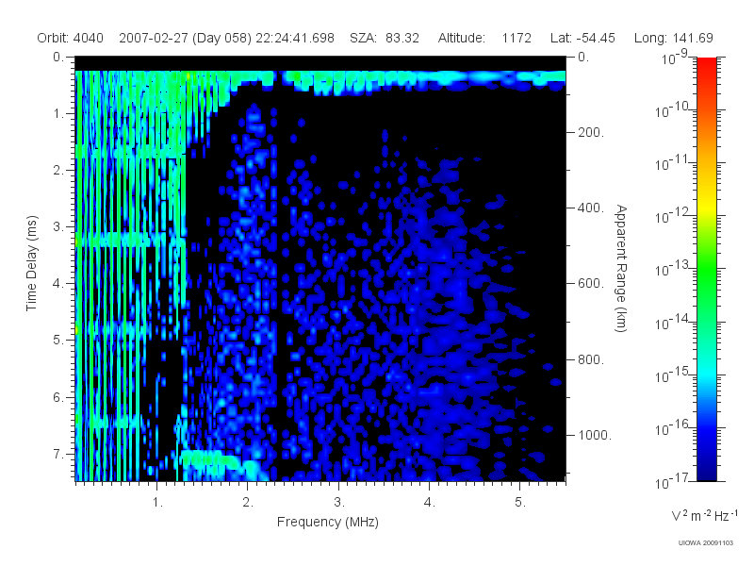Click the 'Altitude: 1172' label
Screen dimensions: 754x566
tap(484, 38)
